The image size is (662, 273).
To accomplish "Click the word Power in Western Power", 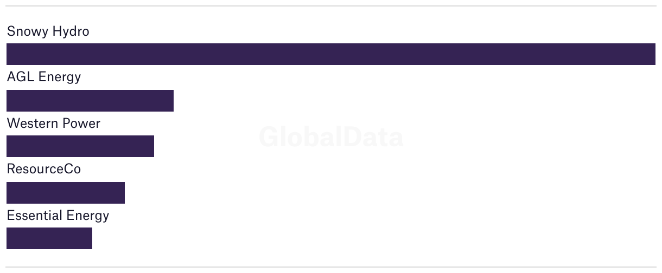I will coord(80,123).
